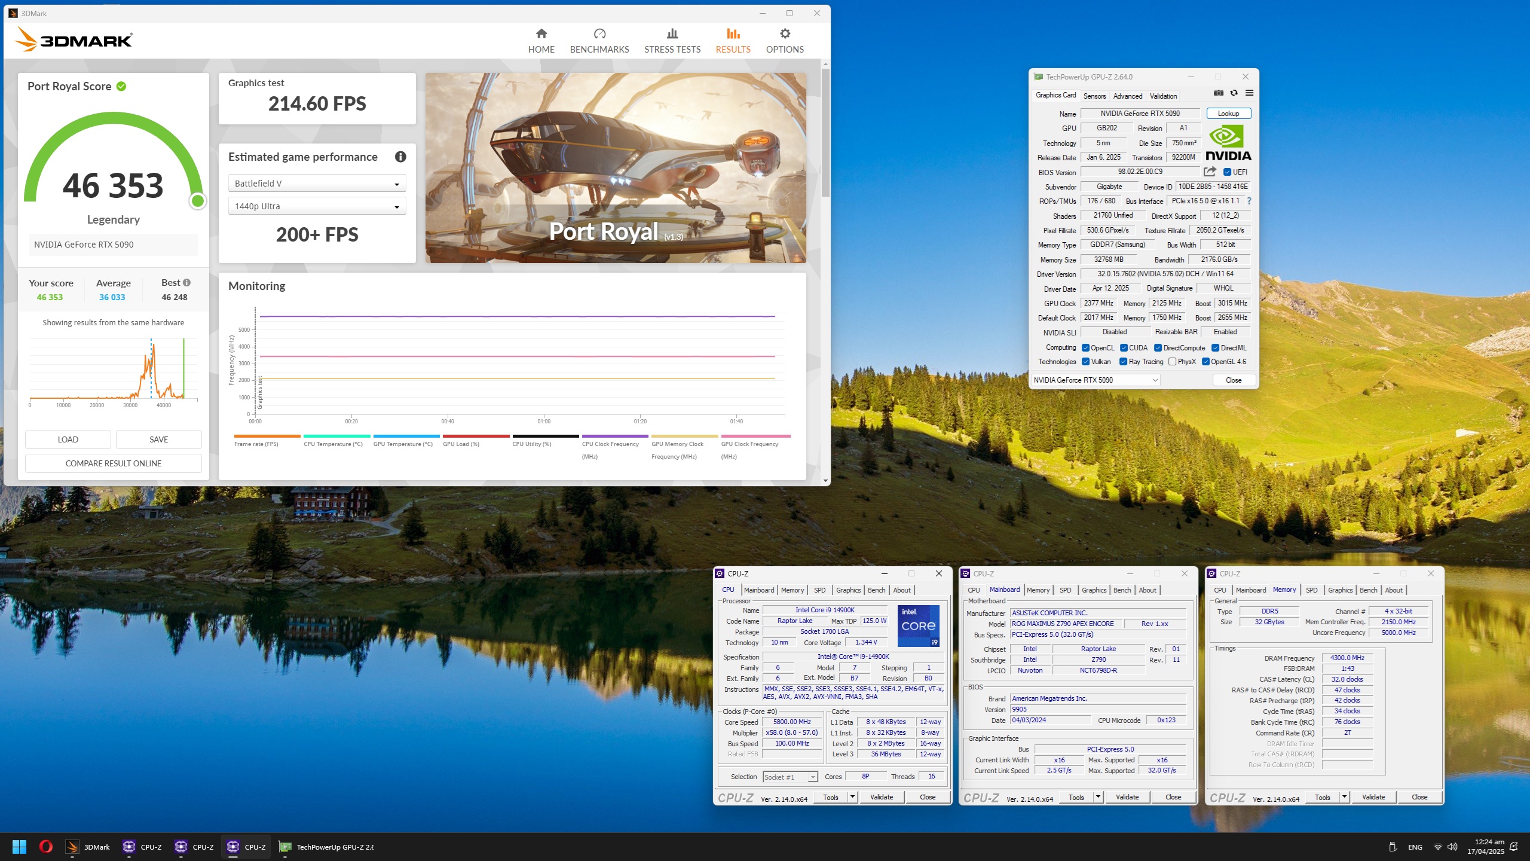Click COMPARE RESULT ONLINE button
This screenshot has height=861, width=1530.
click(x=113, y=463)
